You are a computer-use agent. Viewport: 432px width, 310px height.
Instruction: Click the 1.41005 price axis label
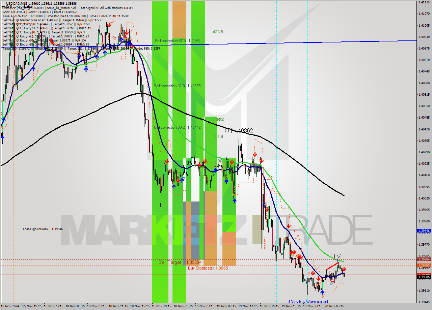point(424,25)
